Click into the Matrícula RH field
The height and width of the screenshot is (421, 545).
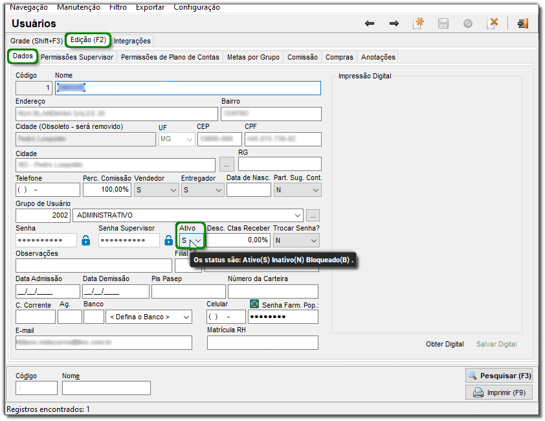[263, 342]
